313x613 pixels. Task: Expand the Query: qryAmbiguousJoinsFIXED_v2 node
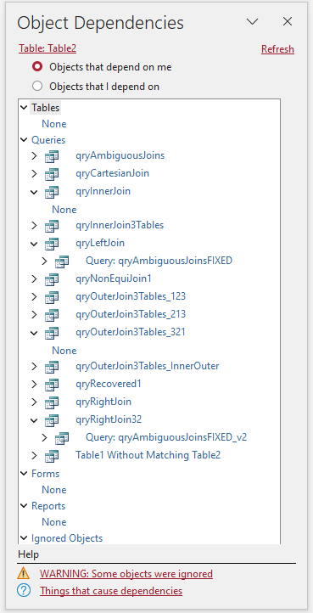tap(45, 438)
